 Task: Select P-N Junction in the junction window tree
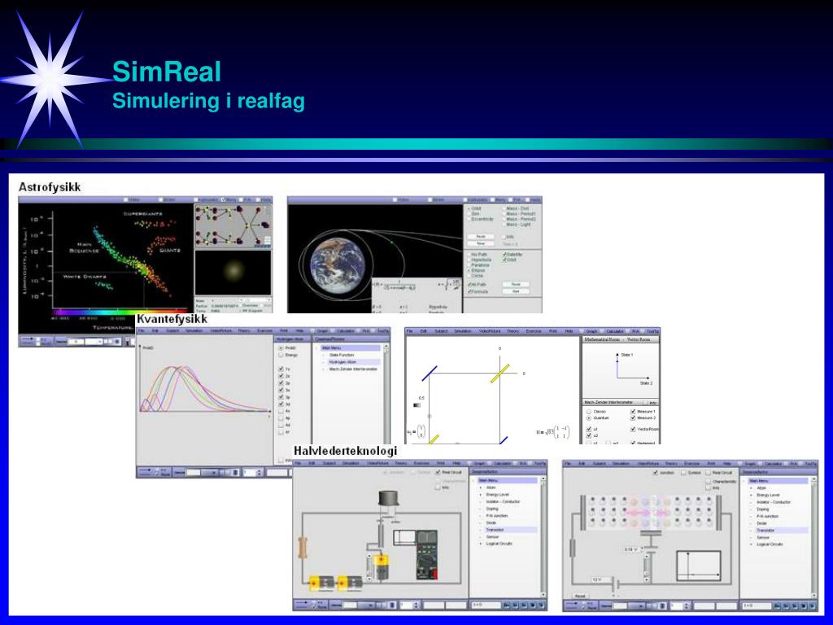click(767, 516)
